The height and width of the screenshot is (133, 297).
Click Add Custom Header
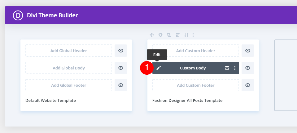coord(196,51)
